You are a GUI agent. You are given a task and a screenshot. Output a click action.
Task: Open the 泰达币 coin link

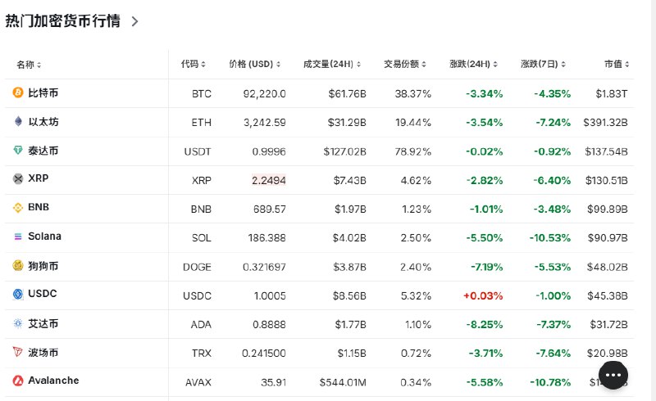(x=43, y=151)
